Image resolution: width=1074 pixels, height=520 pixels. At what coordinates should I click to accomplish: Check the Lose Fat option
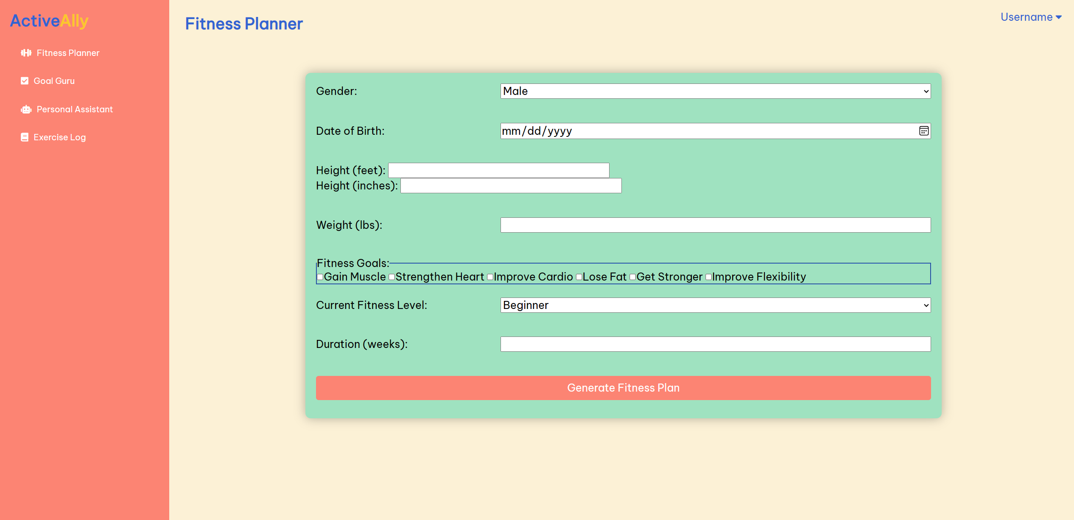click(x=579, y=277)
